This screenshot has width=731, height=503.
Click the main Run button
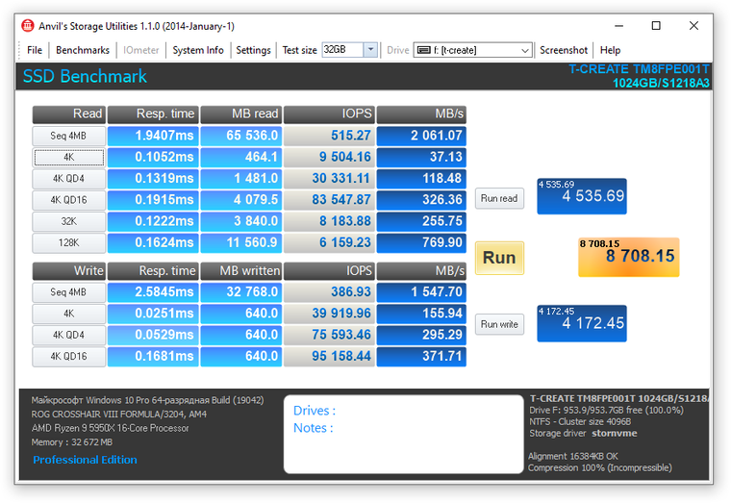click(499, 258)
